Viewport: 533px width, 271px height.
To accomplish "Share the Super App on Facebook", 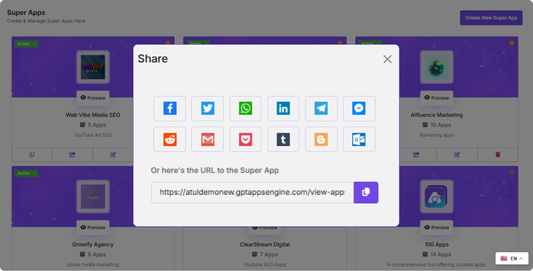I will (169, 109).
